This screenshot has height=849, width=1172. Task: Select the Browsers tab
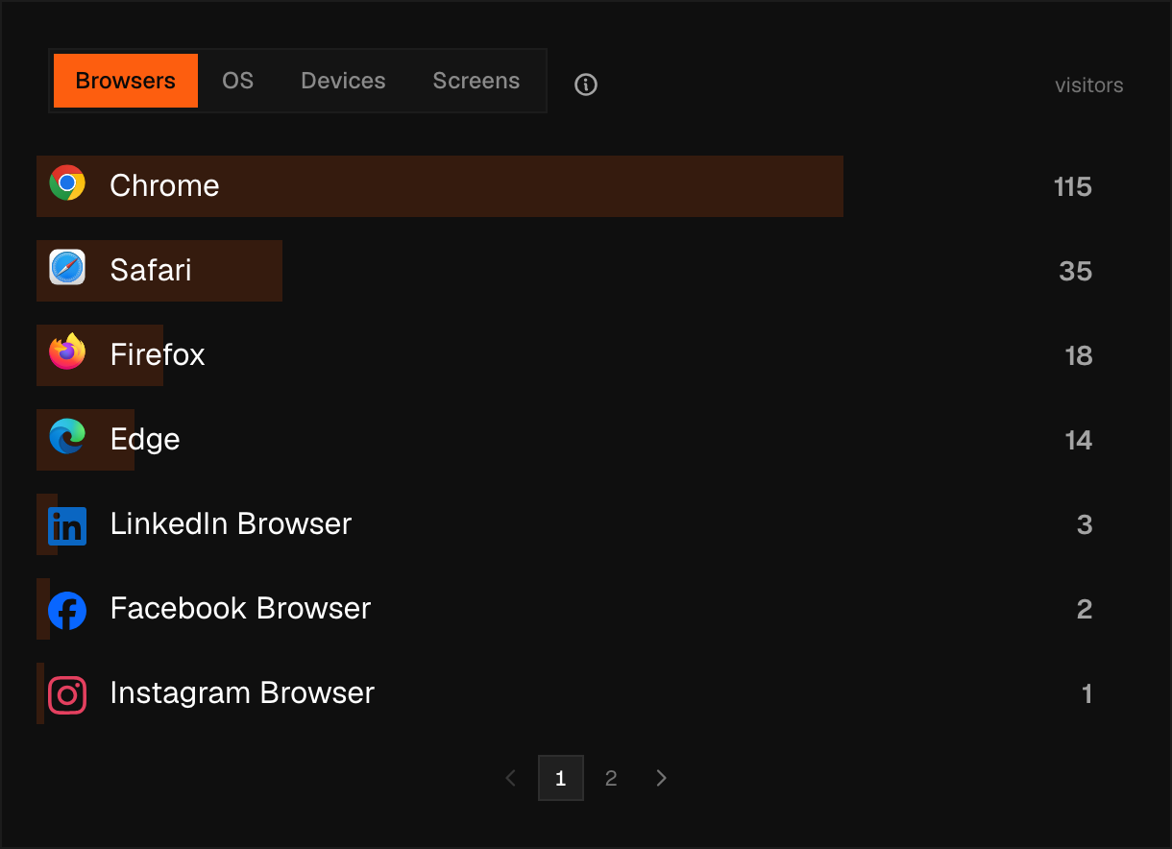coord(126,81)
